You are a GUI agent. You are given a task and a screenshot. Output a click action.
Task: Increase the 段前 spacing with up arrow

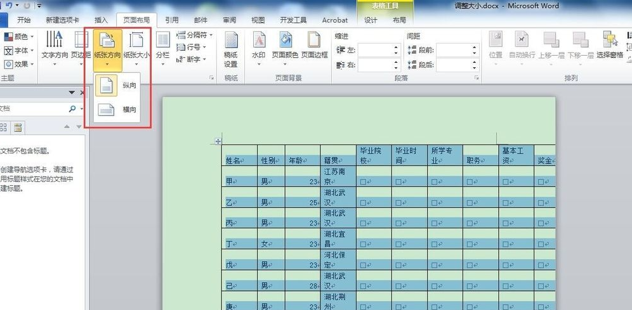point(475,48)
